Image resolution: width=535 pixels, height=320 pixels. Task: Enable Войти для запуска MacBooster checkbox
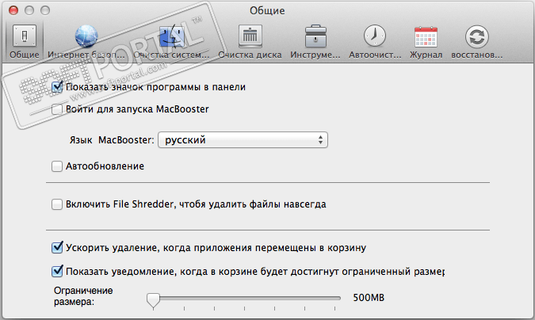click(57, 110)
